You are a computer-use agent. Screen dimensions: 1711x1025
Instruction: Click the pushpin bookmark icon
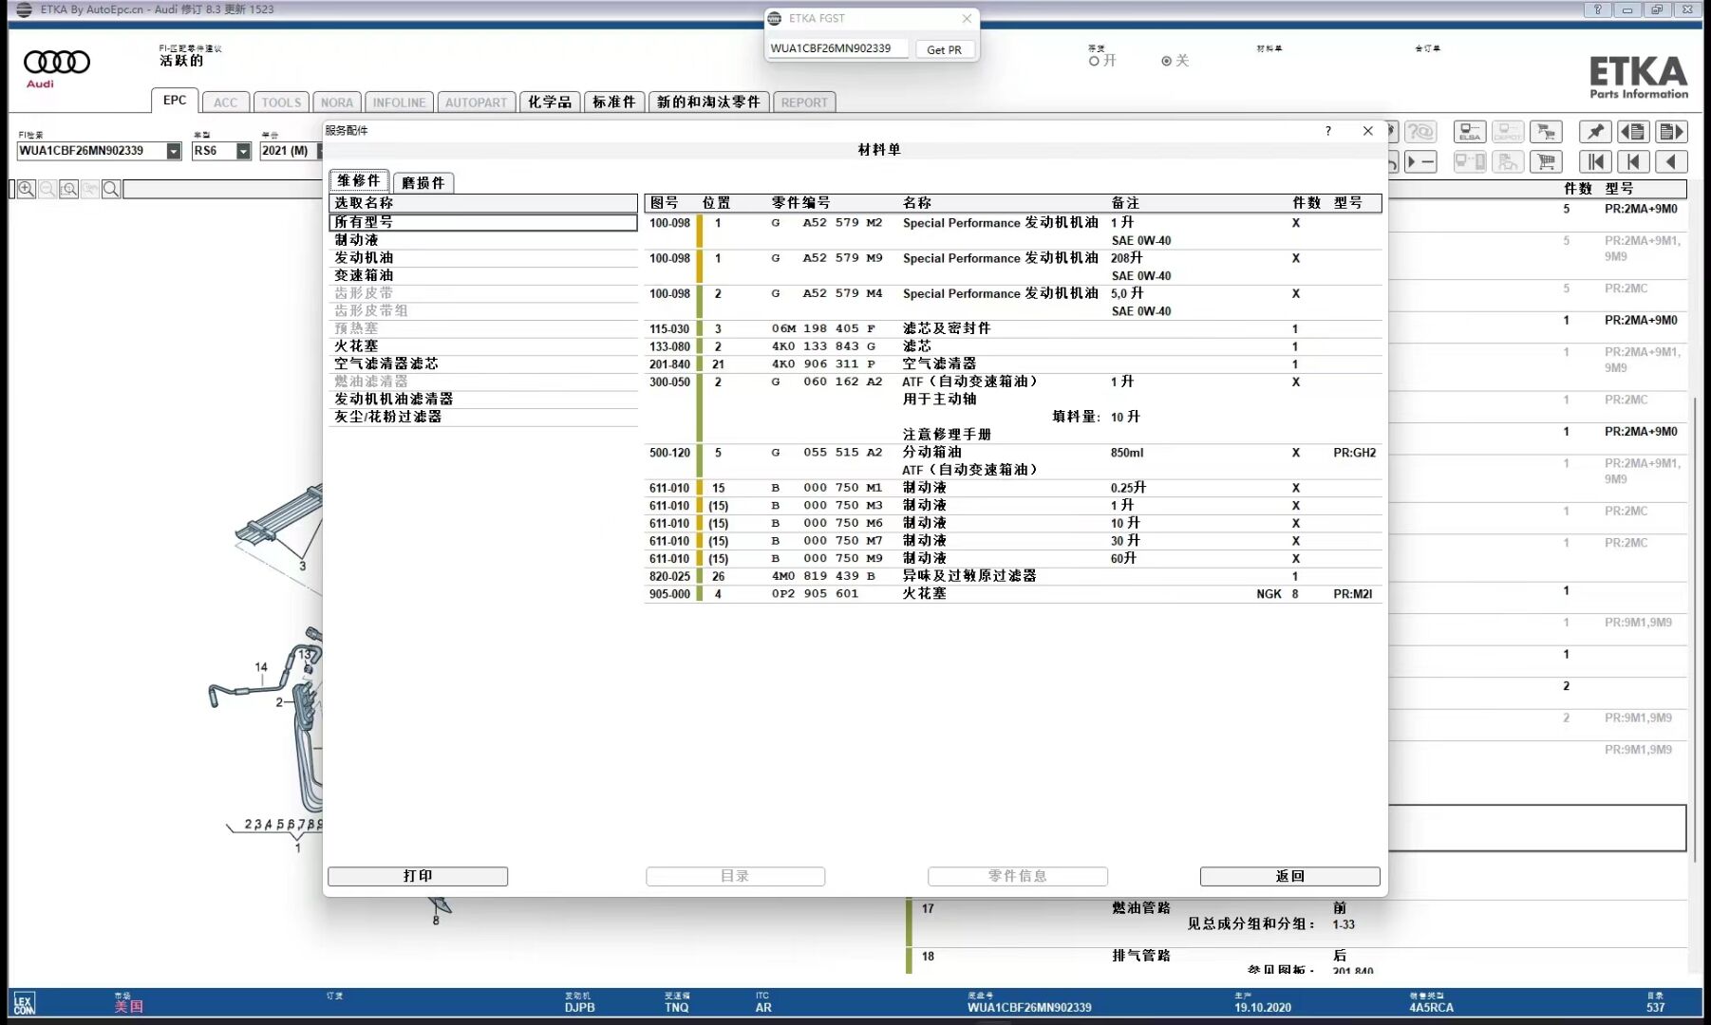1595,132
